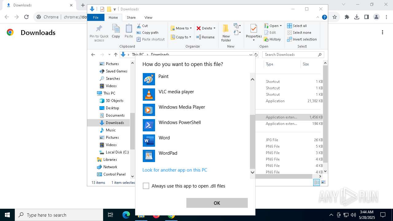Open Task View on taskbar
The height and width of the screenshot is (221, 393).
pos(111,215)
